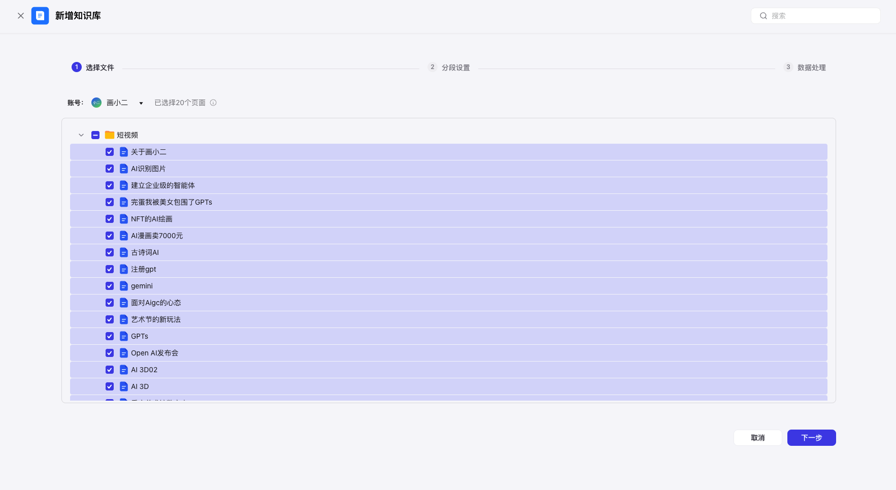Select the 建立企业级的智能体 page name
The image size is (896, 490).
coord(163,185)
